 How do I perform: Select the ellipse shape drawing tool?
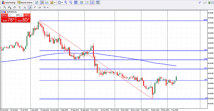tap(40, 7)
